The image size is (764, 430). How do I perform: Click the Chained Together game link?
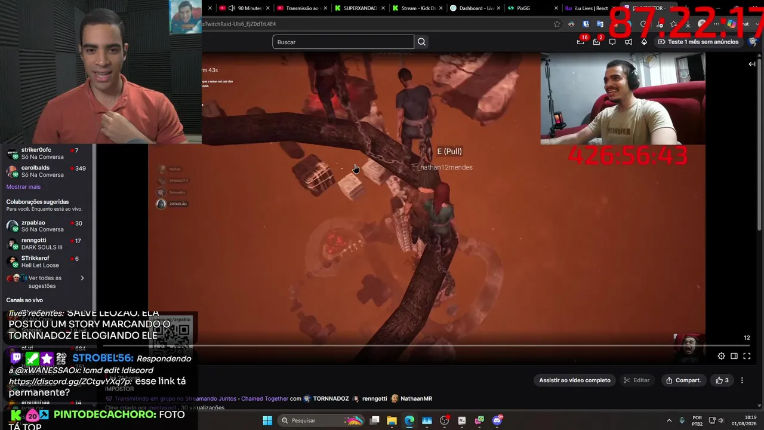tap(264, 398)
